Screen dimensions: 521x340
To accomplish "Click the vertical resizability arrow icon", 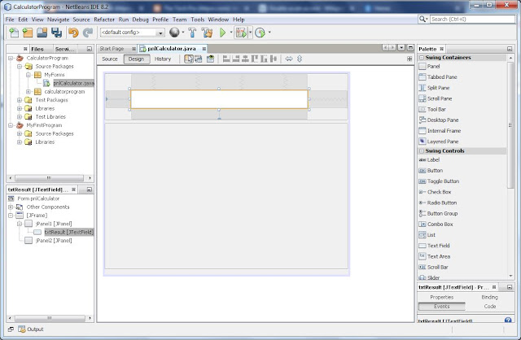I will 300,59.
